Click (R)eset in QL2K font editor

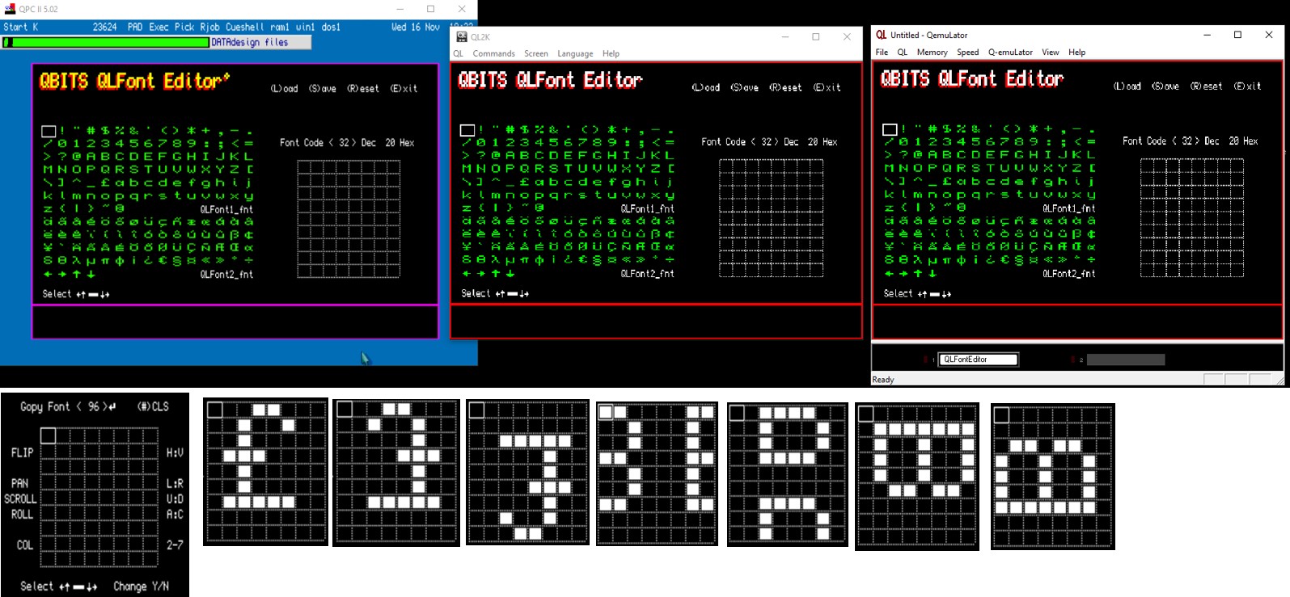click(785, 87)
